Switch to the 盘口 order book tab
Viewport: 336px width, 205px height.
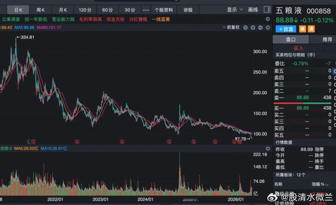click(291, 39)
